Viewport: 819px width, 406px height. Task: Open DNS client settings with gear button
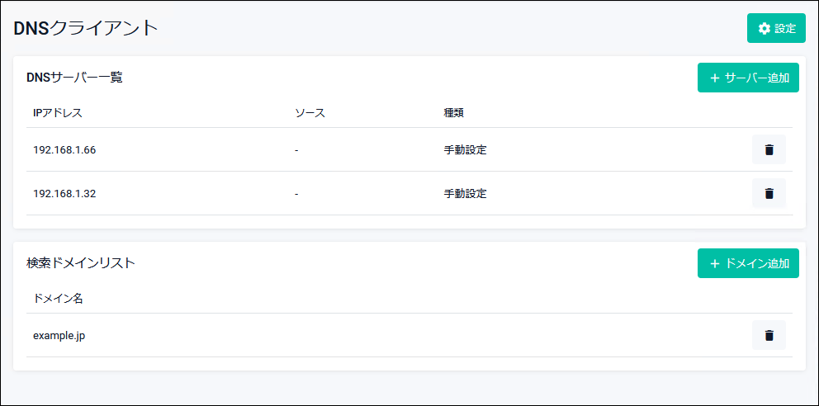click(775, 28)
